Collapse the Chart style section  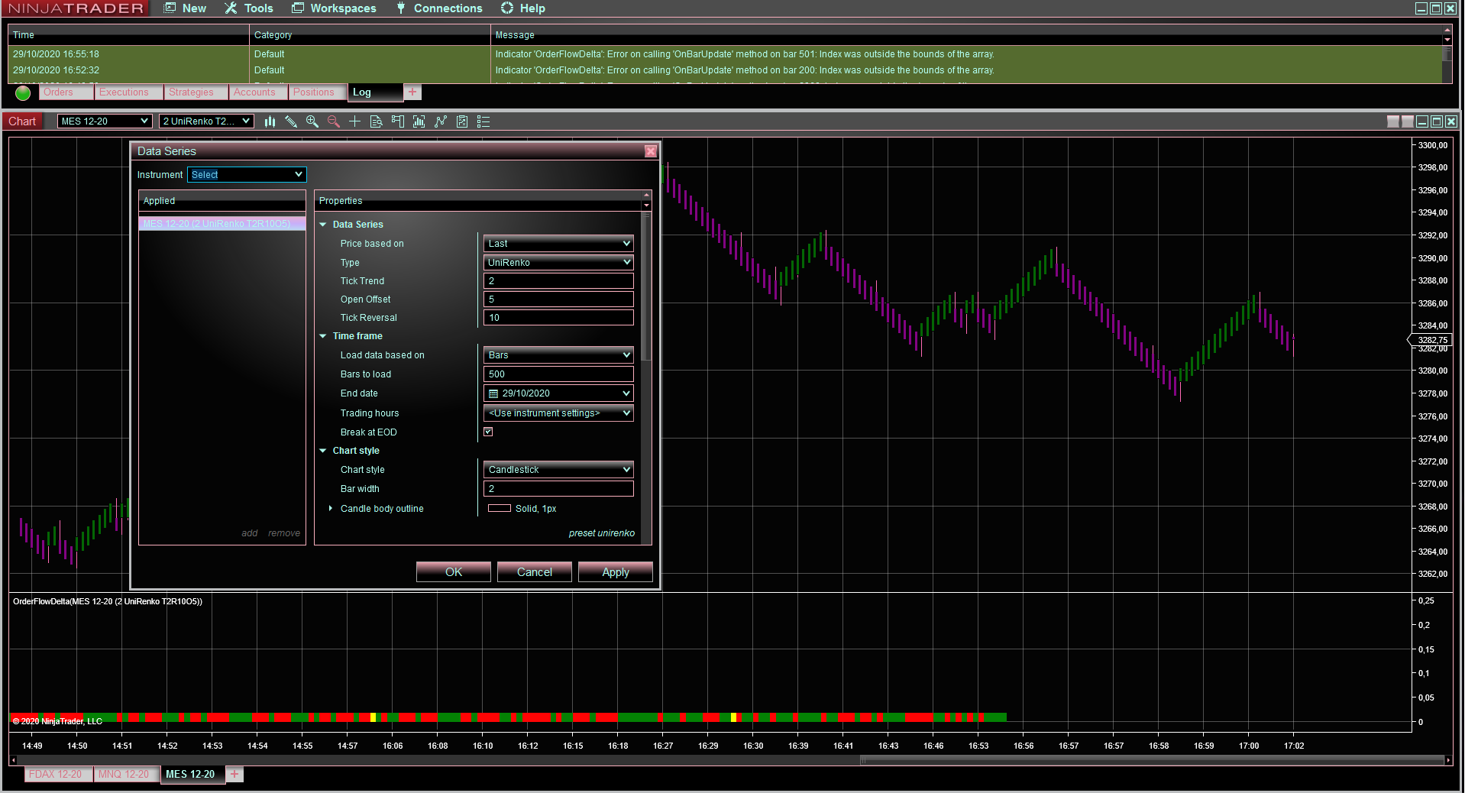click(323, 451)
